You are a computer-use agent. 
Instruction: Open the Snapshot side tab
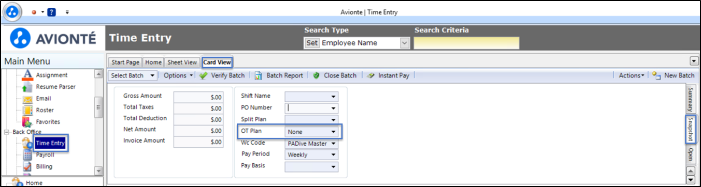pos(690,129)
